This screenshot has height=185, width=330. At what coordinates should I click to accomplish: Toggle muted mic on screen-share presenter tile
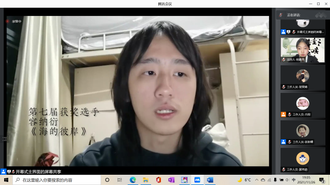coord(294,32)
